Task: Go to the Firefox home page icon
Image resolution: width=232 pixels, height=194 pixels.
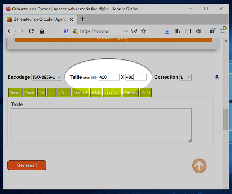Action: coord(42,31)
